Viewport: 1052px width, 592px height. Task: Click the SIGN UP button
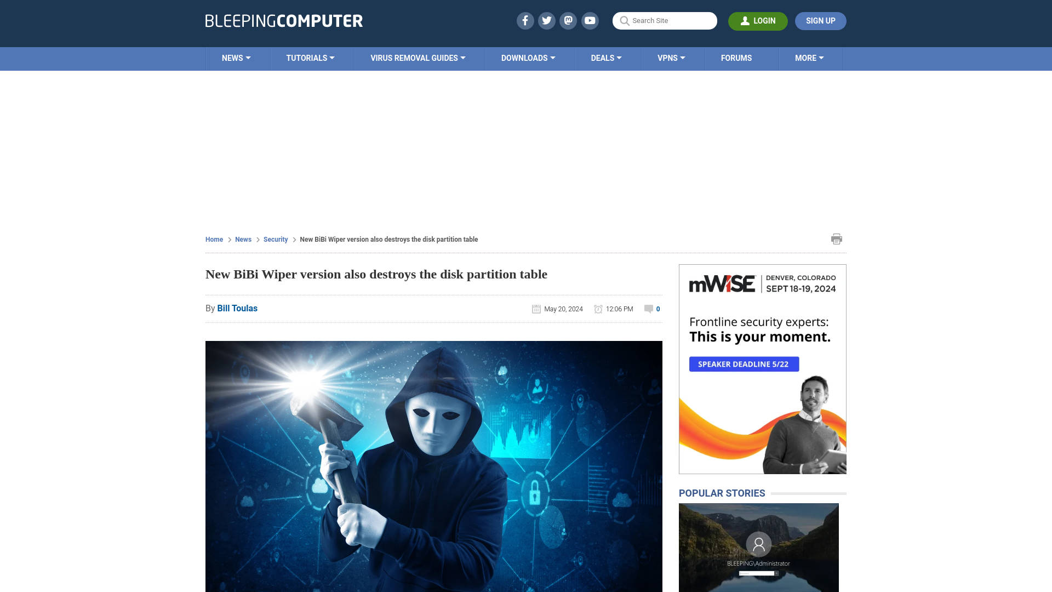click(821, 20)
